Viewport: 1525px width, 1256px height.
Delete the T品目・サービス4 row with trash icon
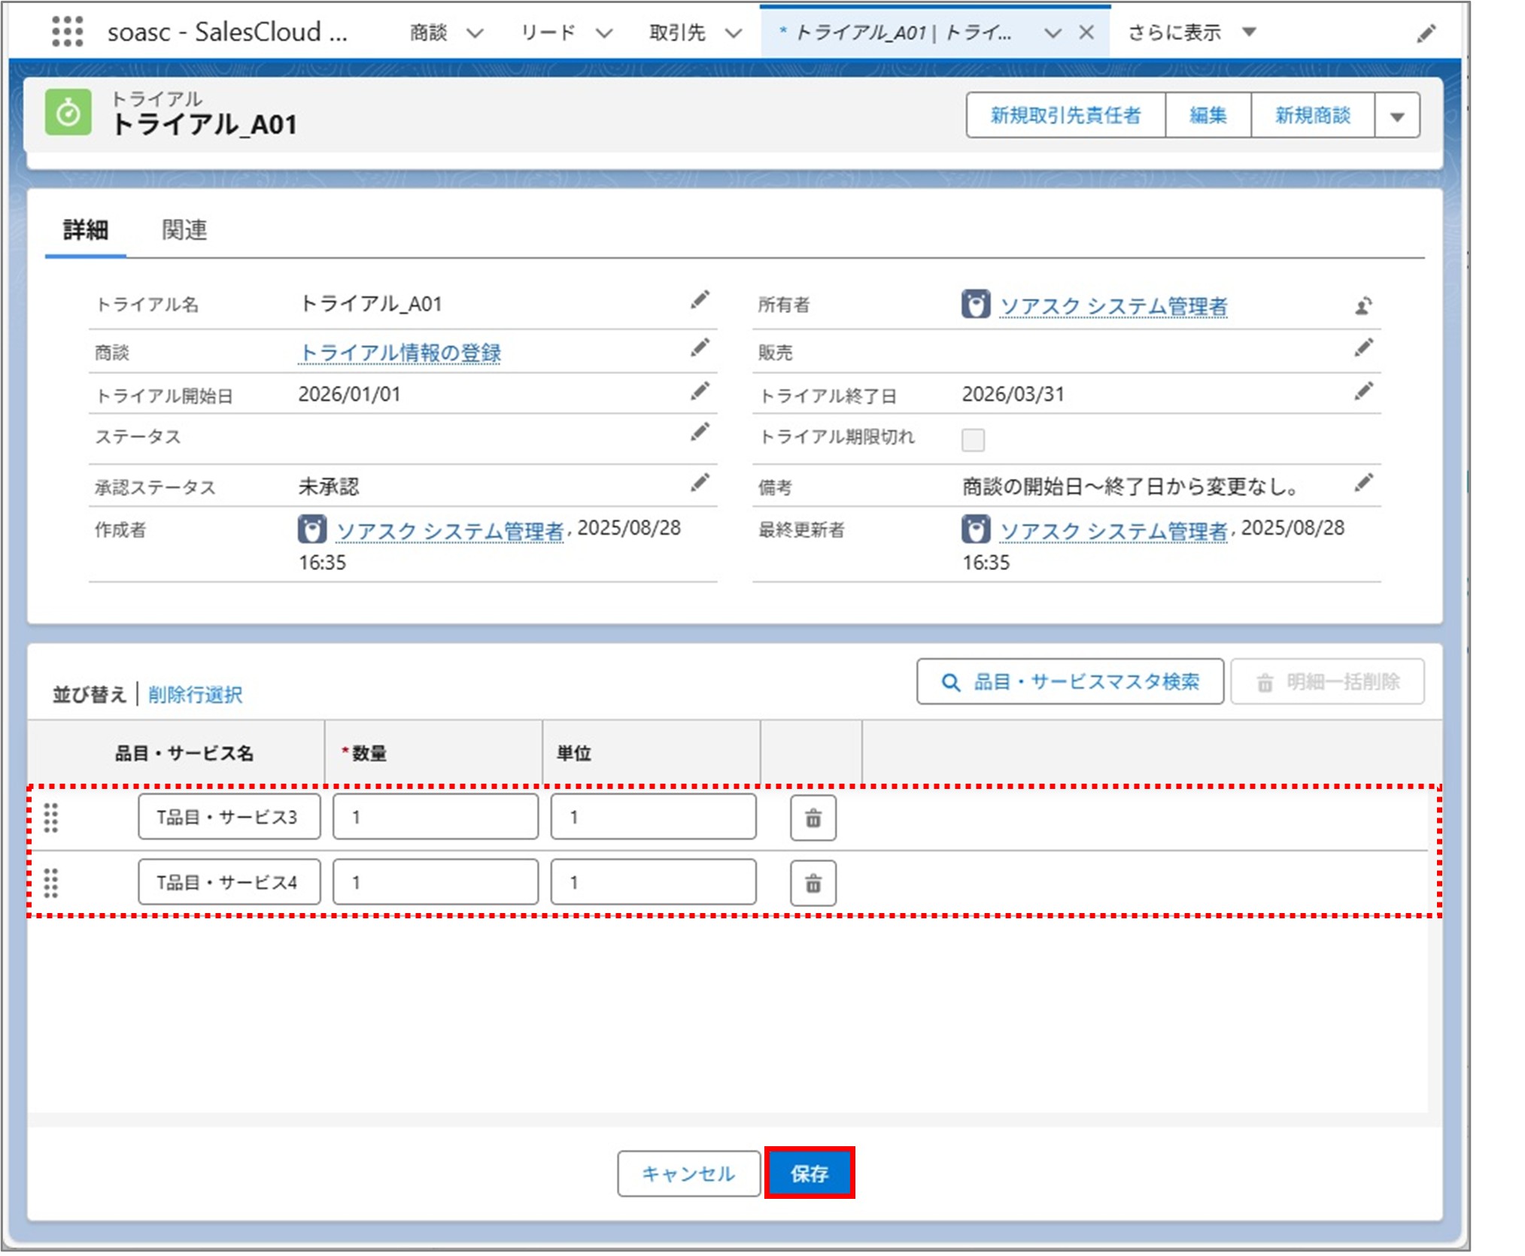click(x=813, y=883)
